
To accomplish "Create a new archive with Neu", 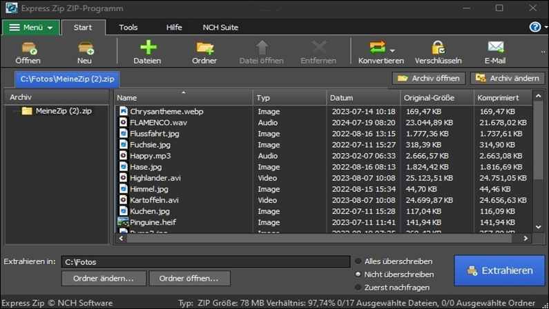I will click(x=86, y=48).
